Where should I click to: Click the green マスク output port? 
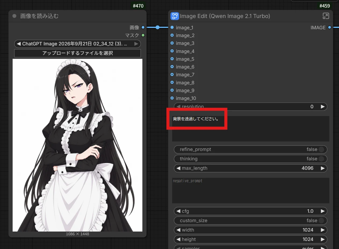click(x=143, y=35)
